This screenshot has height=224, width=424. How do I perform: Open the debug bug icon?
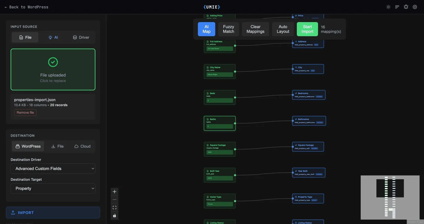[x=406, y=7]
